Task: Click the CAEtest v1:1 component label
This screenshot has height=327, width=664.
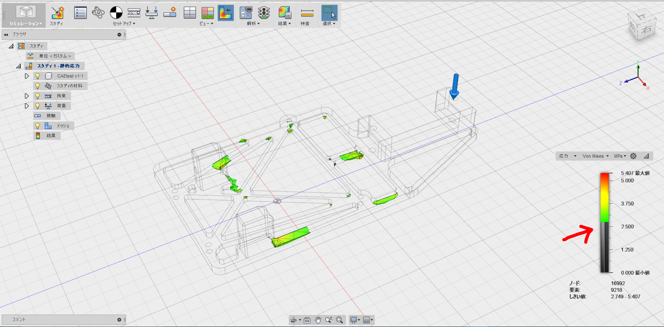Action: [70, 76]
